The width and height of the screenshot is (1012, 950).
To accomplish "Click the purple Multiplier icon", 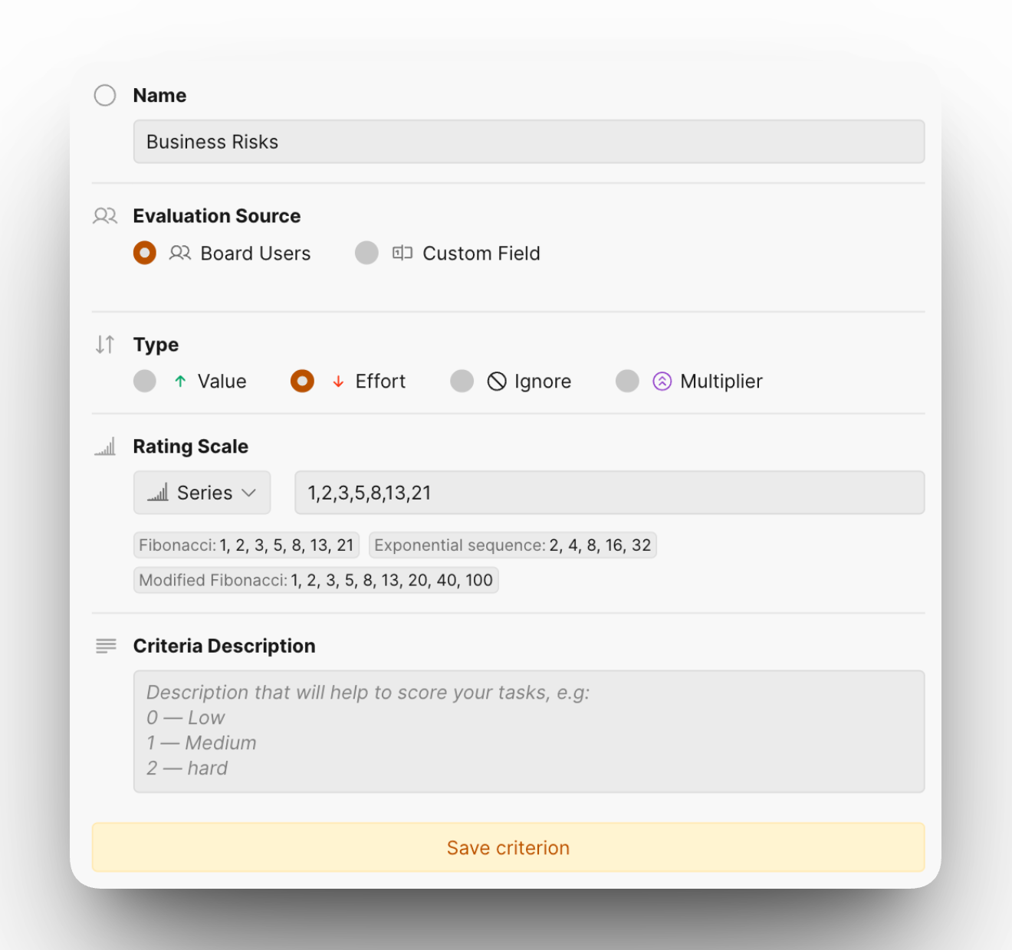I will (x=662, y=382).
